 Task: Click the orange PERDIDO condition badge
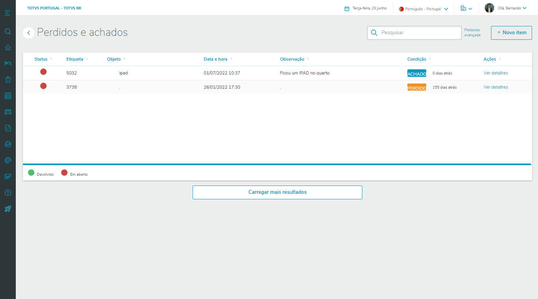pos(416,87)
